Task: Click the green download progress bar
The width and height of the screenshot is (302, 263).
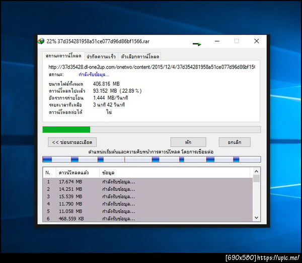Action: click(152, 129)
